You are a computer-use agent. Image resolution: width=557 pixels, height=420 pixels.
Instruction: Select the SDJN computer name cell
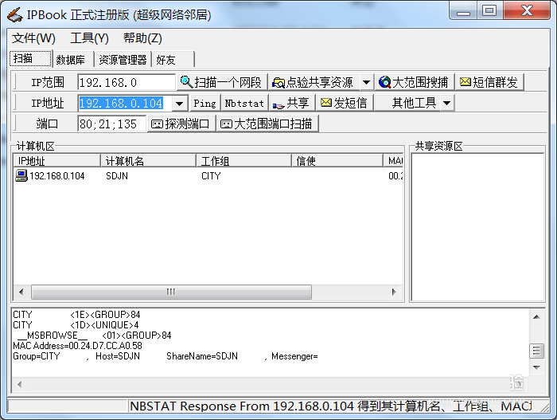pyautogui.click(x=117, y=176)
